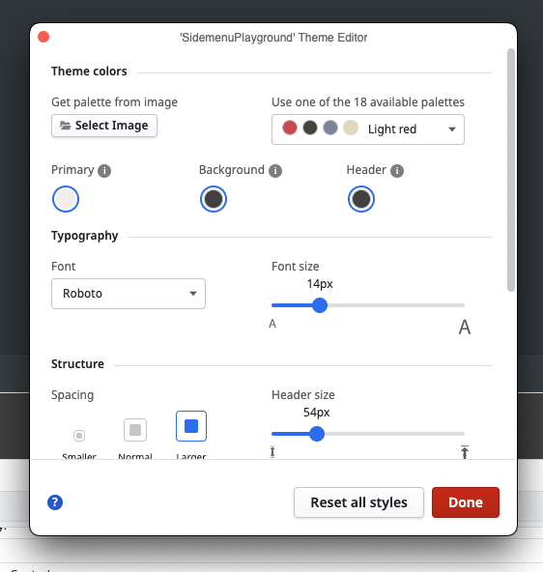Open the Primary color swatch
The height and width of the screenshot is (572, 543).
[x=66, y=199]
